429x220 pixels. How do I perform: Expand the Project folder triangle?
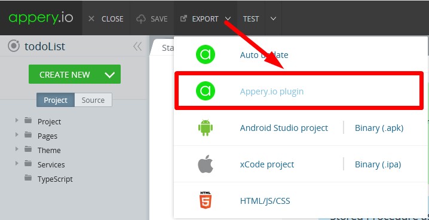tap(17, 120)
